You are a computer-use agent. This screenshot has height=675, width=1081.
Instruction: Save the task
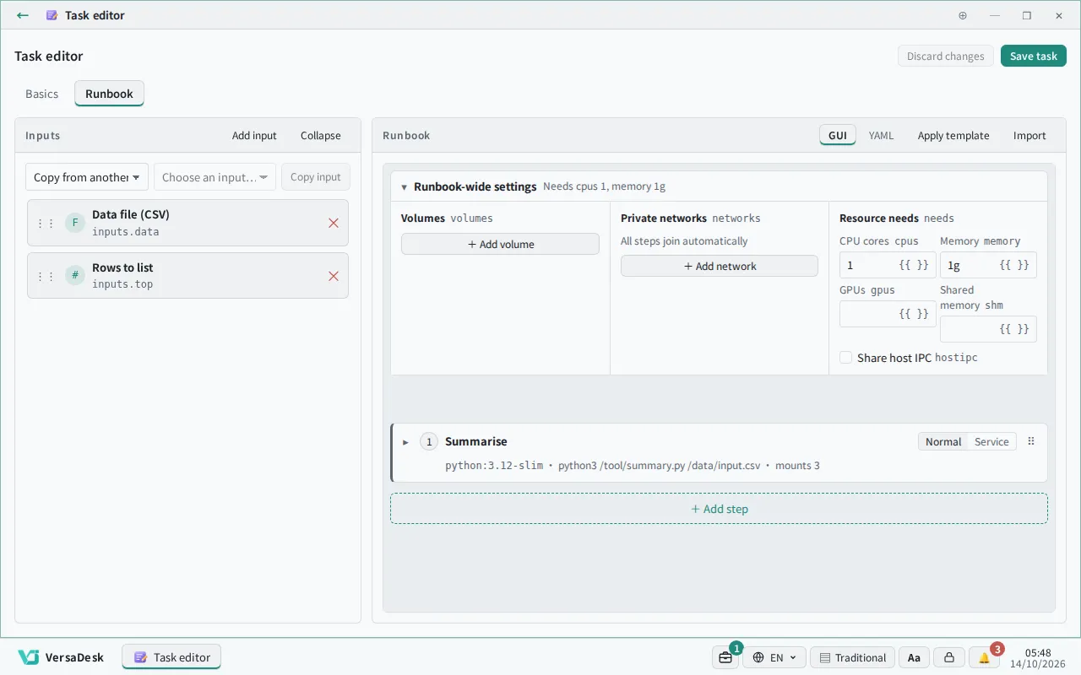click(x=1034, y=56)
